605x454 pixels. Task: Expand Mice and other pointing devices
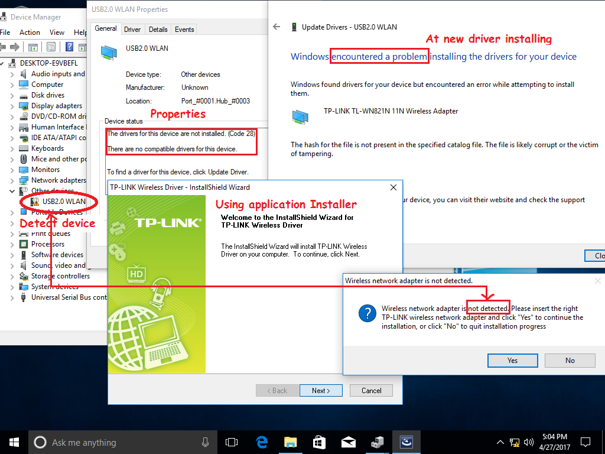pyautogui.click(x=12, y=159)
